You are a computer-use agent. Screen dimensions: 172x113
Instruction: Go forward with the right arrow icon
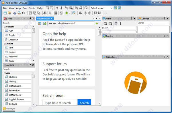(54, 23)
